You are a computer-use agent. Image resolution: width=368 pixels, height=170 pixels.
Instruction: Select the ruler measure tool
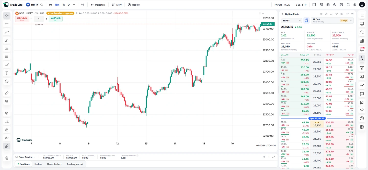point(7,93)
